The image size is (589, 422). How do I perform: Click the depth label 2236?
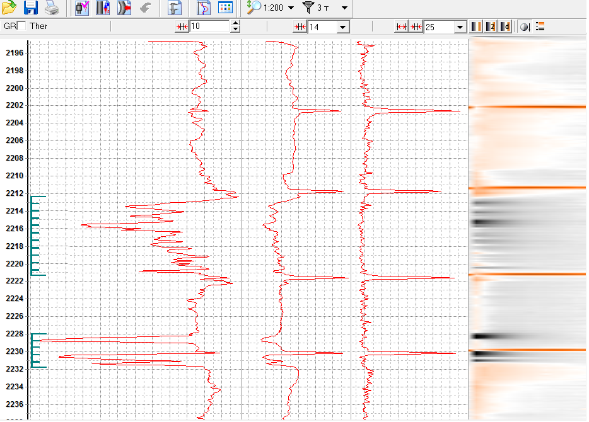(15, 404)
